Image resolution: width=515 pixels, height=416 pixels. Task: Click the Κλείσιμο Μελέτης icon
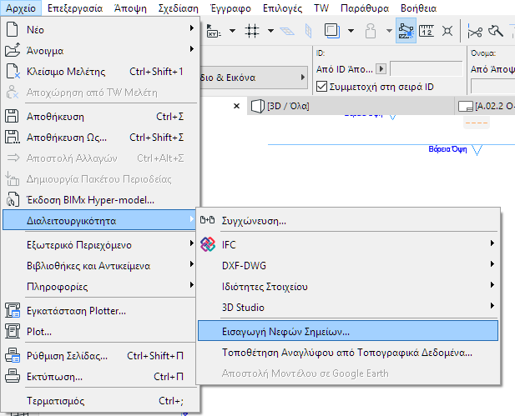tap(13, 71)
